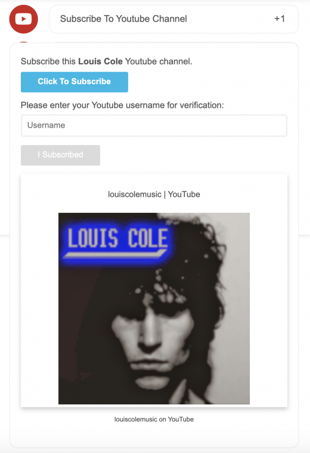
Task: Focus the Username input field
Action: (x=154, y=125)
